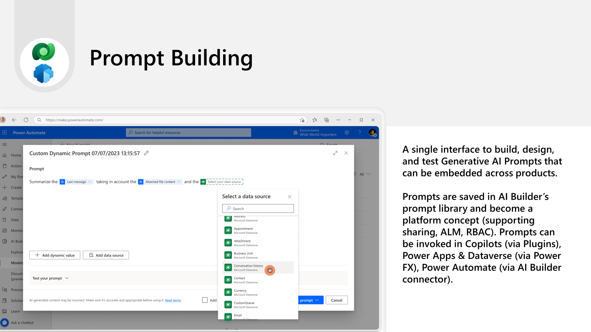The image size is (591, 332).
Task: Click the Add data source button
Action: (106, 255)
